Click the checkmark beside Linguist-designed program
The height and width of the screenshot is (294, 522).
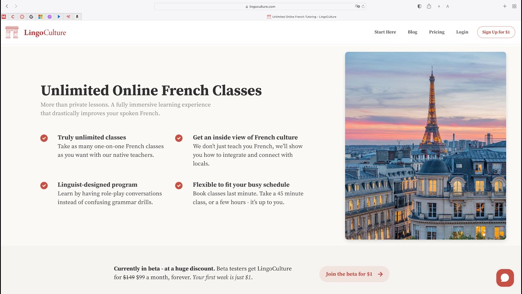(44, 185)
